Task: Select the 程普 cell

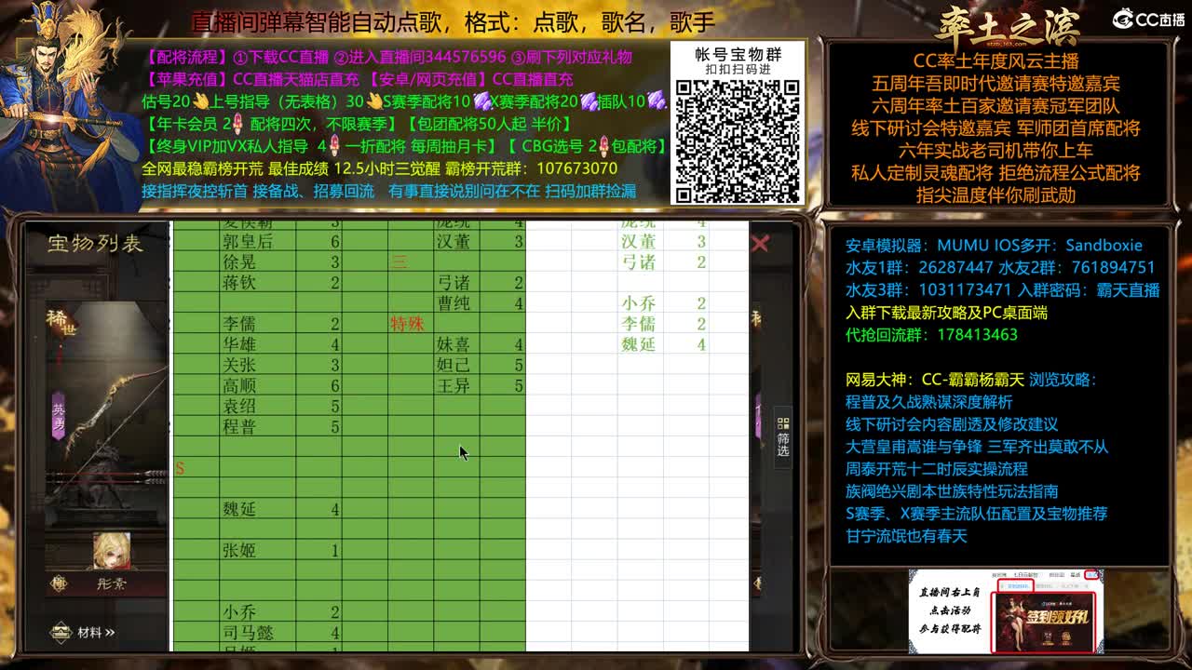Action: pos(257,427)
